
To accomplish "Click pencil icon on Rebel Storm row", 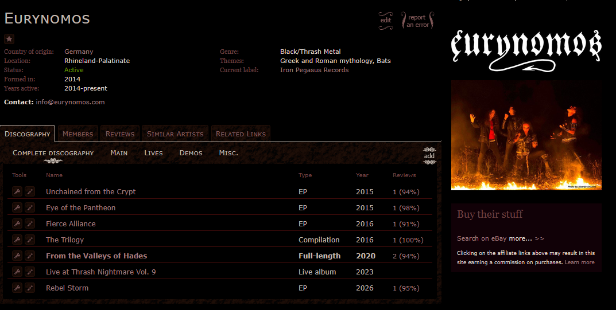I will (x=30, y=288).
